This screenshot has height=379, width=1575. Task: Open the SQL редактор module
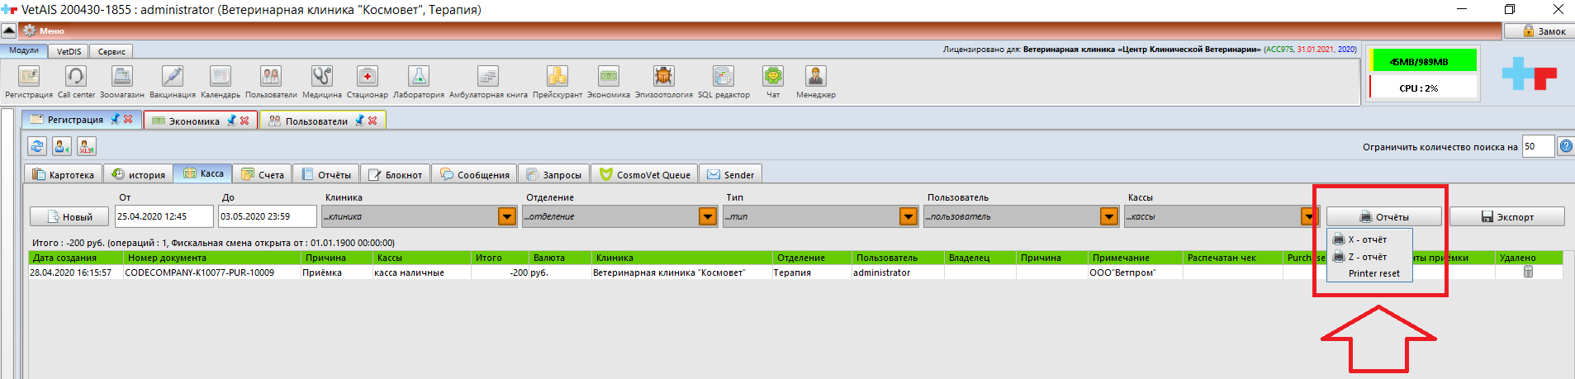tap(723, 78)
